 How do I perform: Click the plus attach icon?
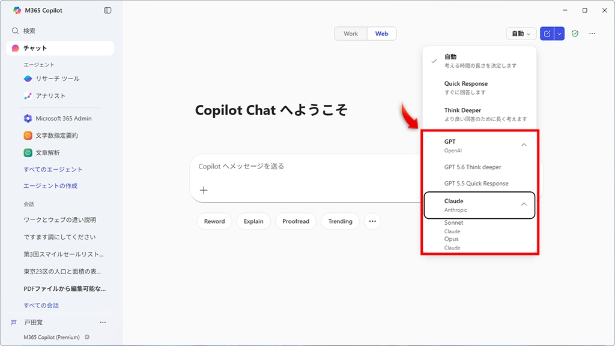[x=204, y=190]
